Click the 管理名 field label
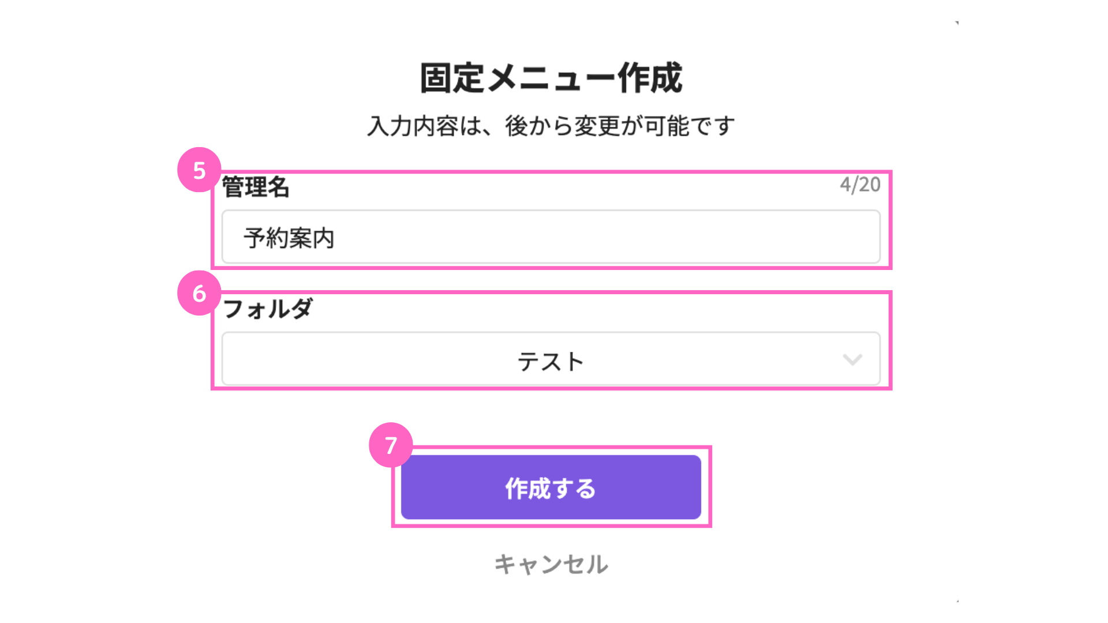This screenshot has width=1108, height=623. coord(256,187)
